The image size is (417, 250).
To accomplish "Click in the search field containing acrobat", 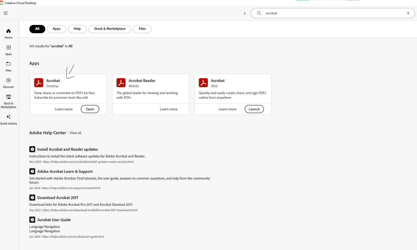I will coord(333,13).
